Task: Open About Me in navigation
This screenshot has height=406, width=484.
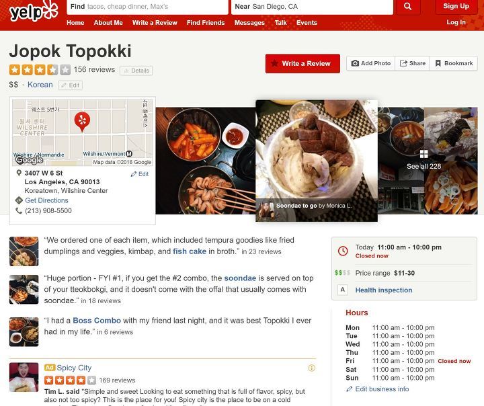Action: click(108, 23)
